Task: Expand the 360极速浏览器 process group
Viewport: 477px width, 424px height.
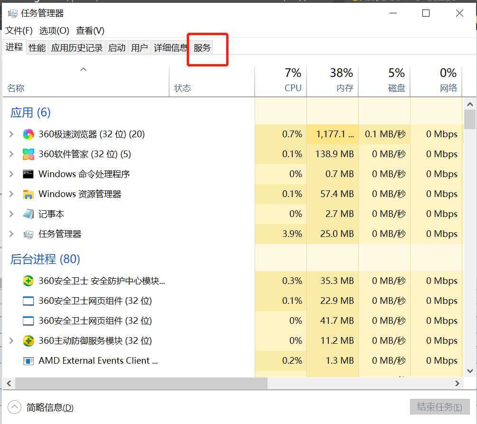Action: (x=11, y=134)
